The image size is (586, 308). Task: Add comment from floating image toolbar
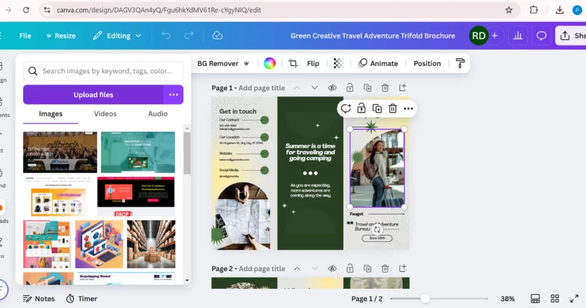[x=346, y=109]
